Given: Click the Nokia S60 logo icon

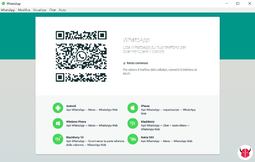Looking at the screenshot, I should 132,139.
